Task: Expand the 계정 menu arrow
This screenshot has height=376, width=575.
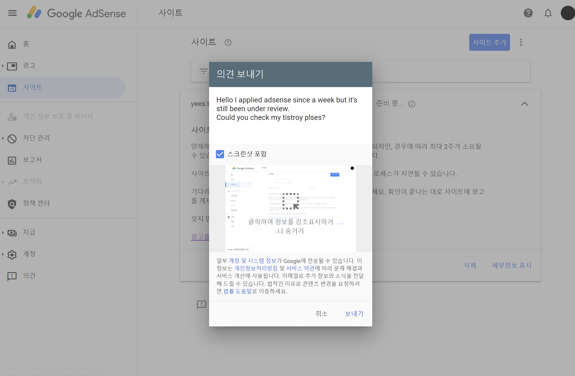Action: coord(3,254)
